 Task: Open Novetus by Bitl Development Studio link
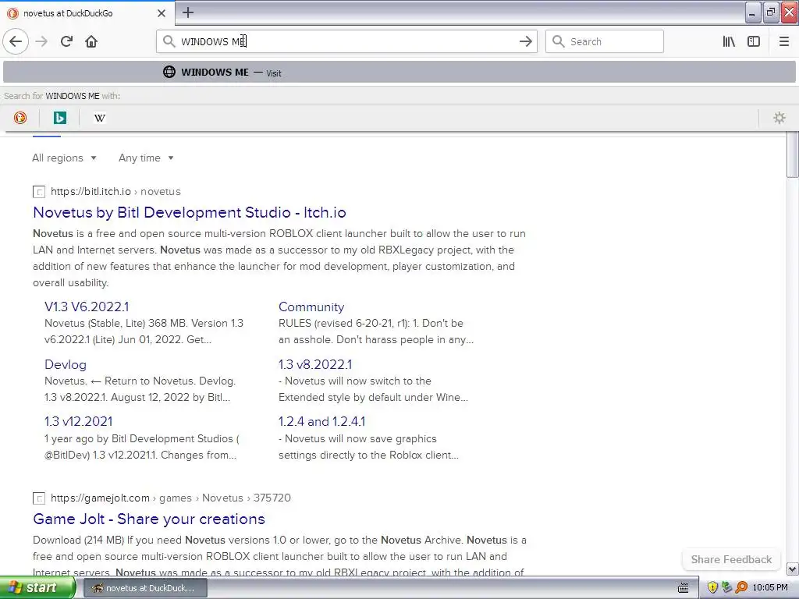190,212
